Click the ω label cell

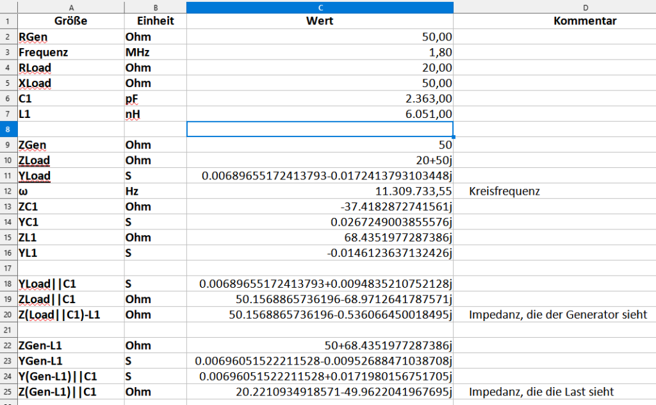click(x=71, y=191)
